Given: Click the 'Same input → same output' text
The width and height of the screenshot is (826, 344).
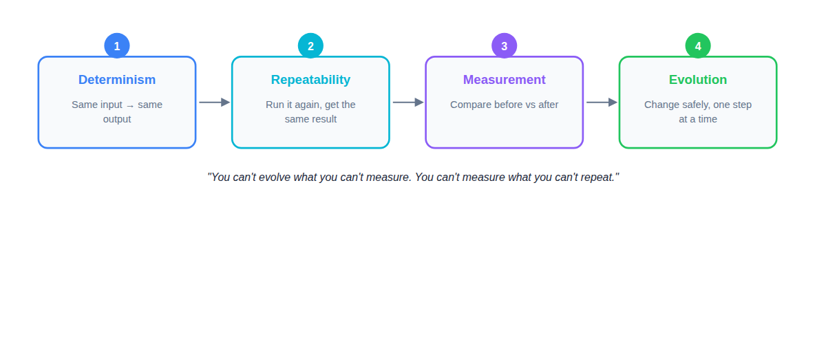Looking at the screenshot, I should coord(117,111).
